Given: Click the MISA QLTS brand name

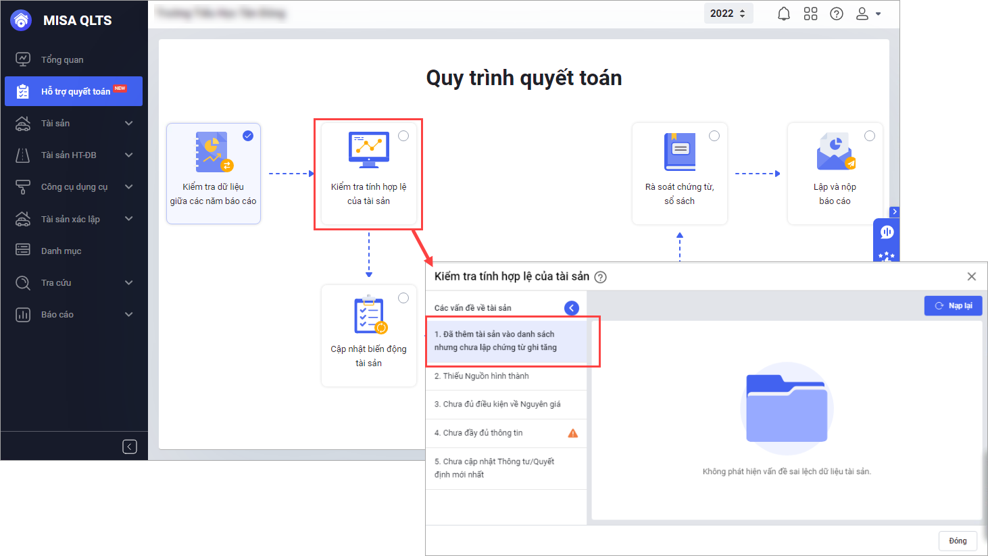Looking at the screenshot, I should [x=78, y=20].
